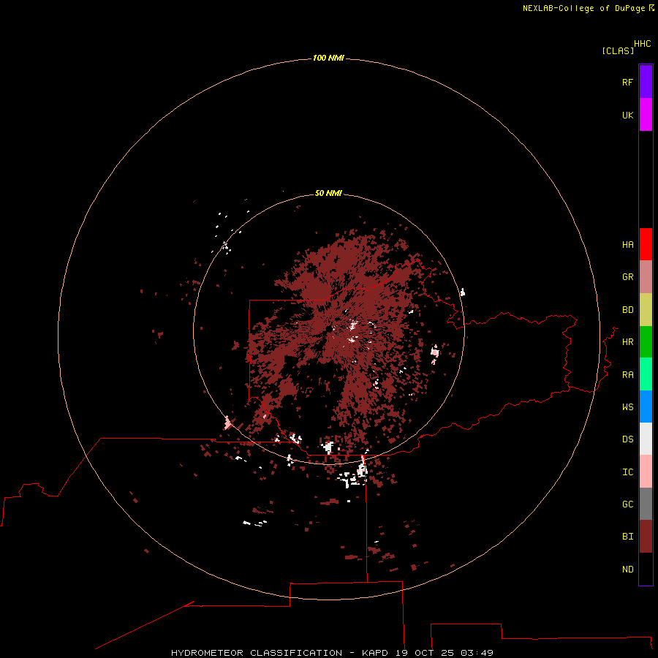Click the WS legend label
The height and width of the screenshot is (658, 658).
pyautogui.click(x=627, y=407)
